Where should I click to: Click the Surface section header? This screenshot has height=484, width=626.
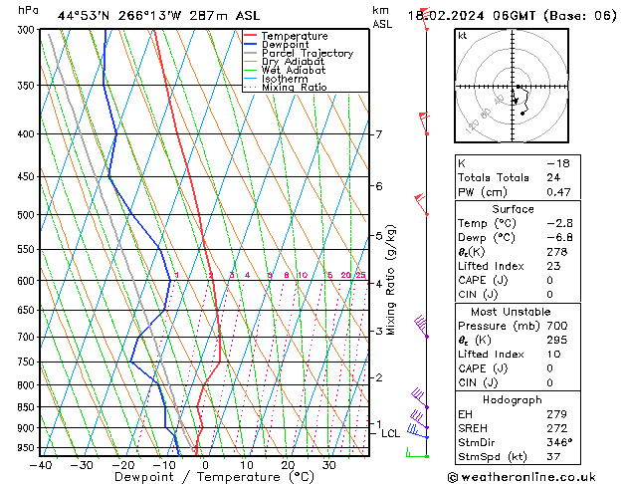pos(513,209)
